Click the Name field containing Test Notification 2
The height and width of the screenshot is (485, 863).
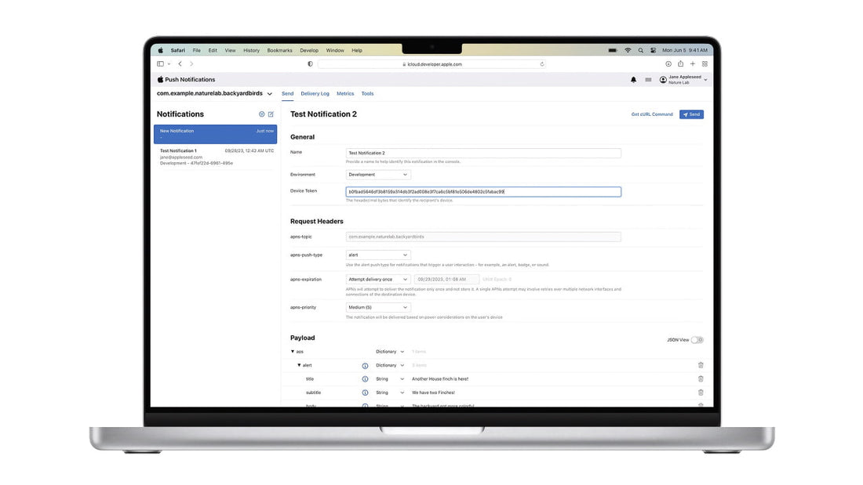(483, 153)
